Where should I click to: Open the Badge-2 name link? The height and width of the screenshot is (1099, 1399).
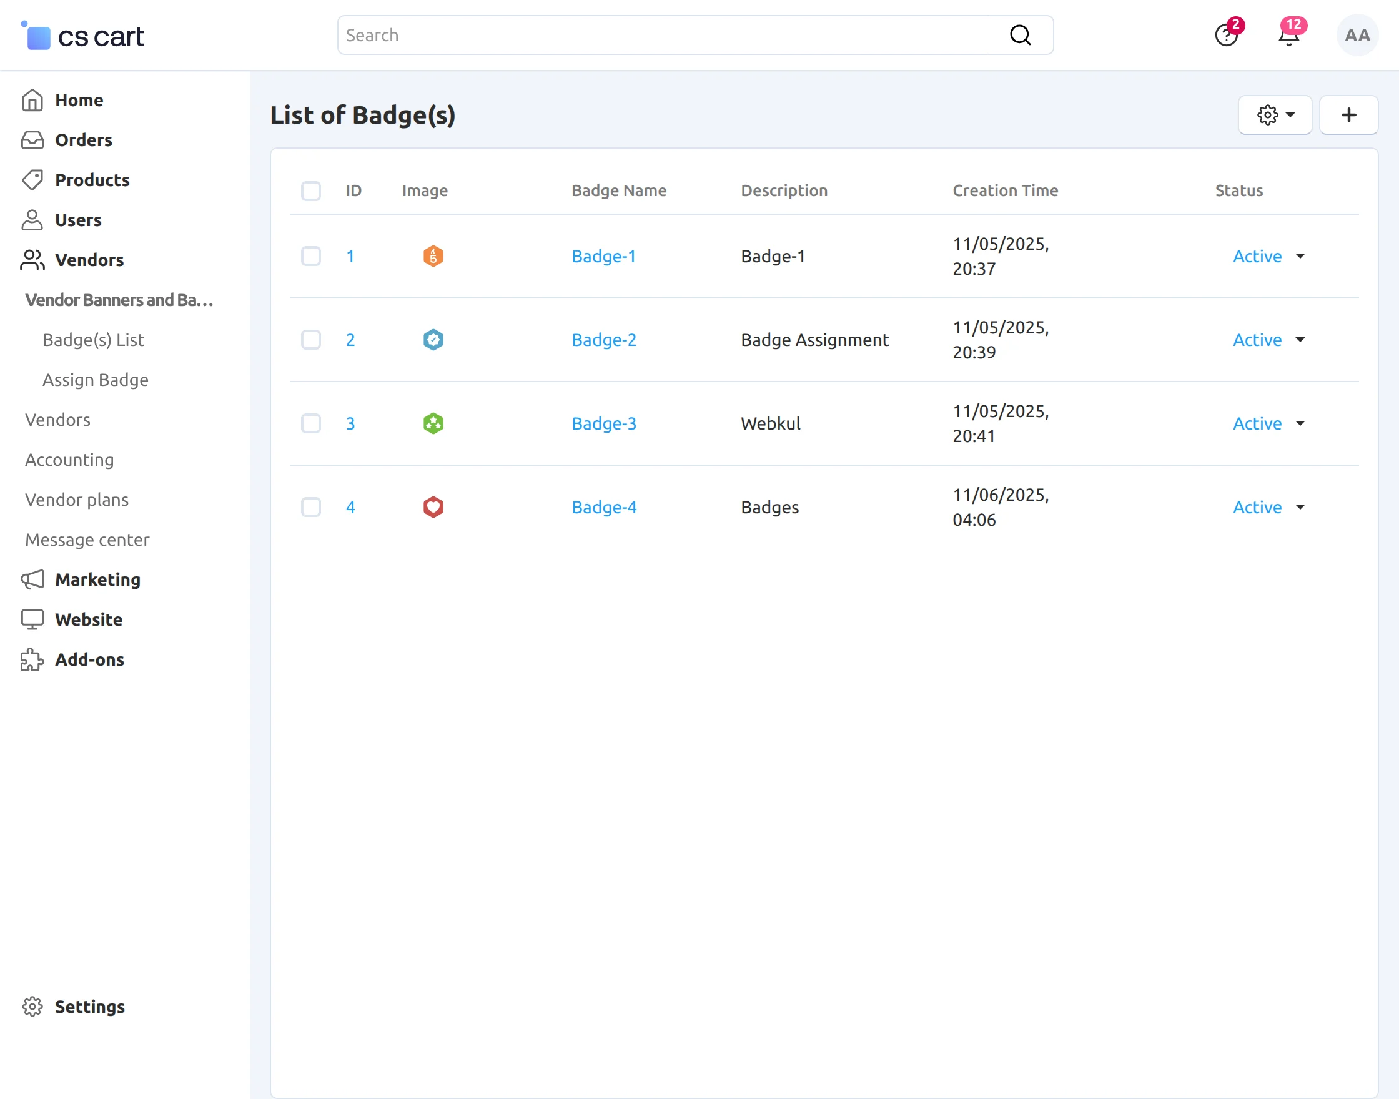tap(603, 340)
